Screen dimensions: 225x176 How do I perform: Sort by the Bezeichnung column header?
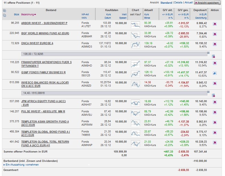[28, 14]
